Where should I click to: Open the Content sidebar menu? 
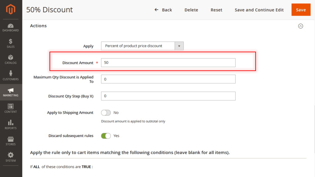pyautogui.click(x=11, y=108)
